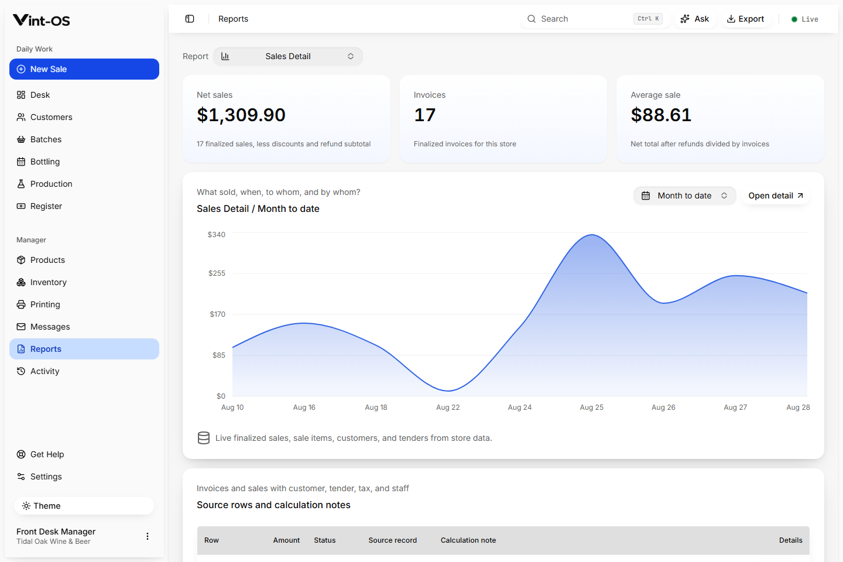Viewport: 843px width, 562px height.
Task: Click the Aug 22 axis label
Action: point(448,407)
